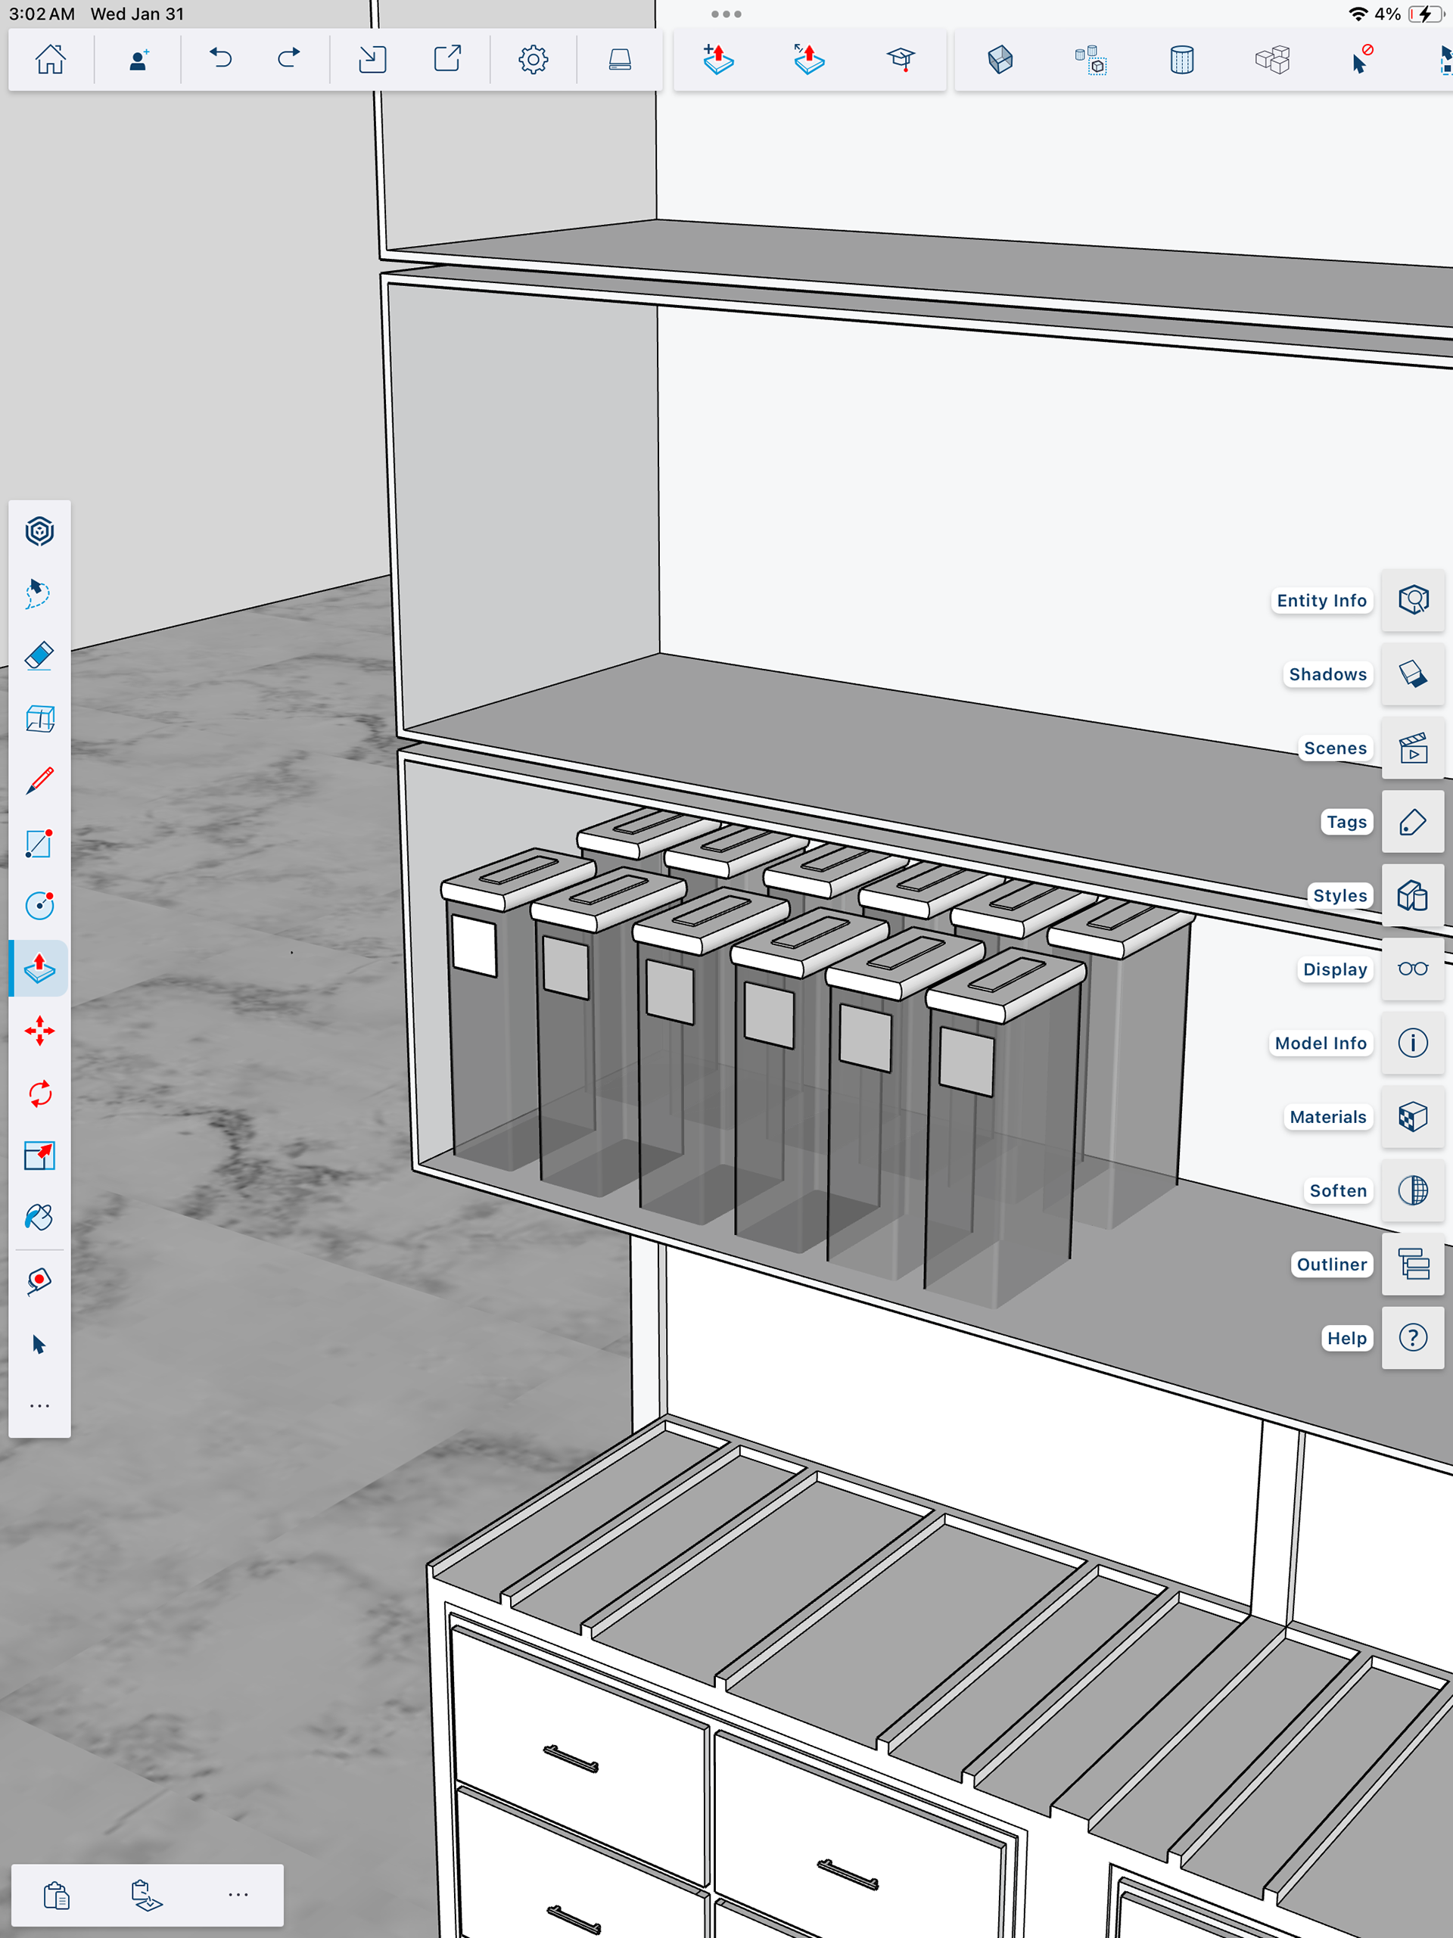Toggle the Display glasses panel
This screenshot has width=1453, height=1938.
point(1412,969)
